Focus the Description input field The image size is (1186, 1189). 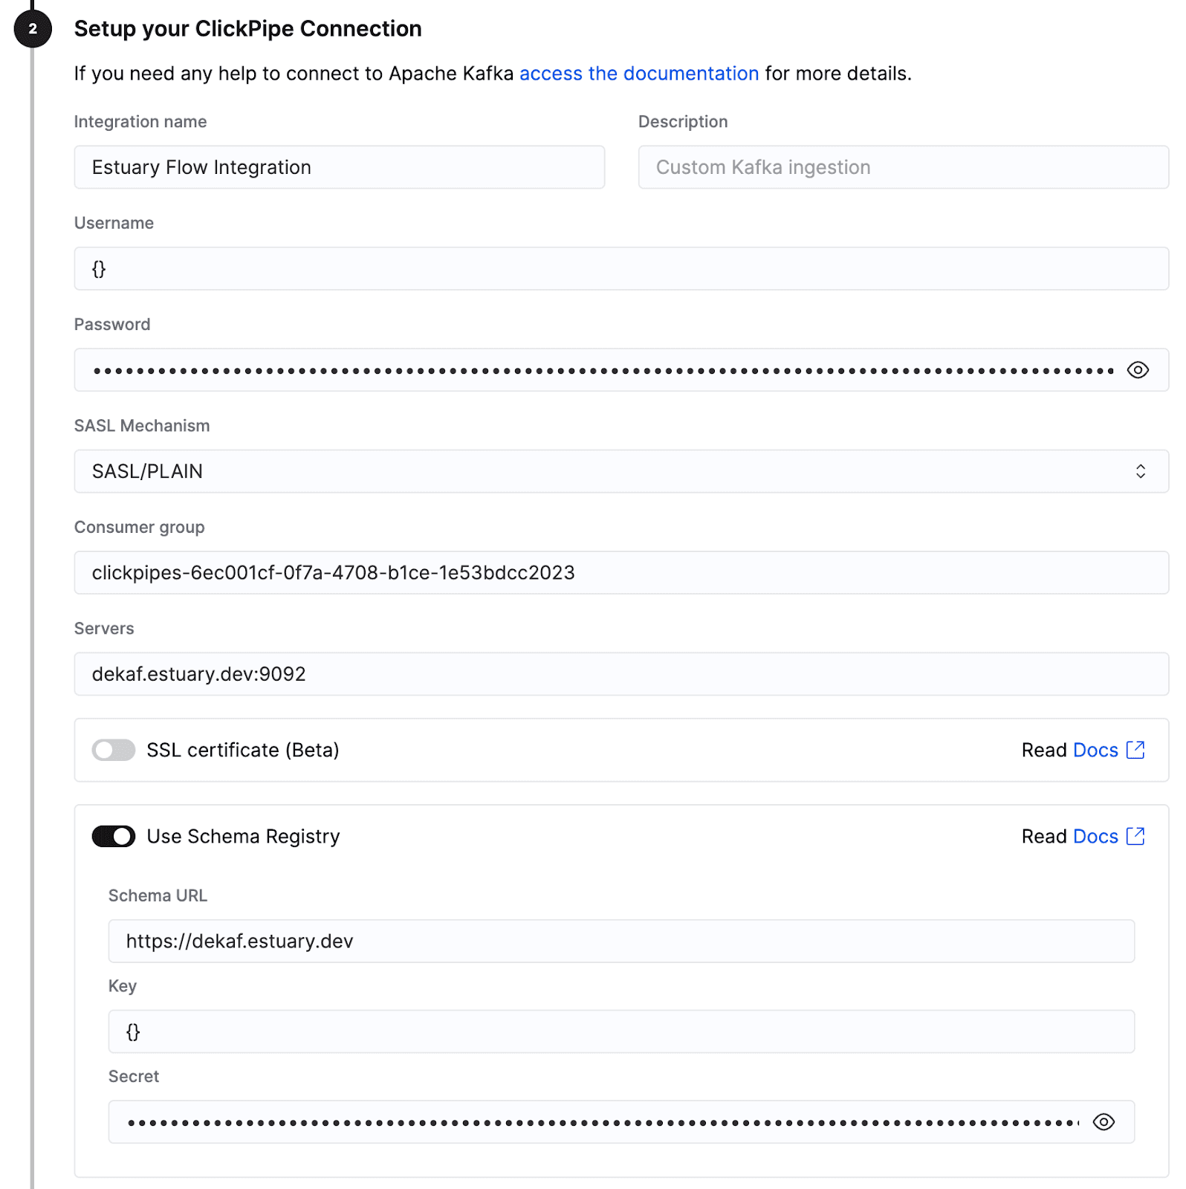(x=902, y=167)
